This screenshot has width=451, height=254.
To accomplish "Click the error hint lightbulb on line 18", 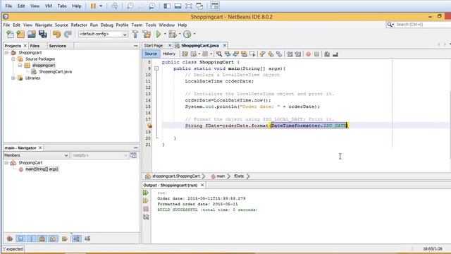I will point(149,126).
